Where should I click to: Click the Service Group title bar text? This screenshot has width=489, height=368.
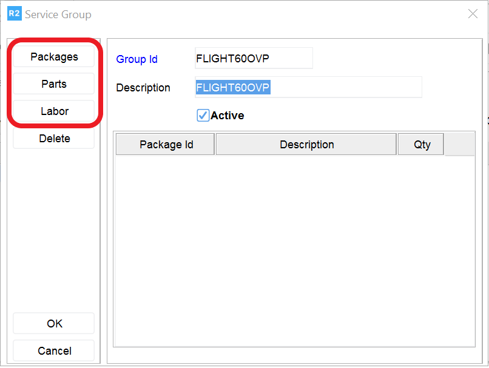point(58,14)
